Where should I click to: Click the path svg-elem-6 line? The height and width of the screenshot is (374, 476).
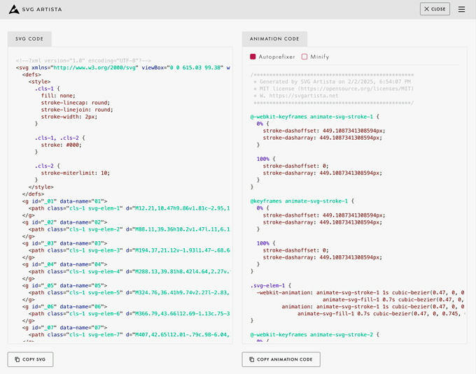(x=129, y=314)
